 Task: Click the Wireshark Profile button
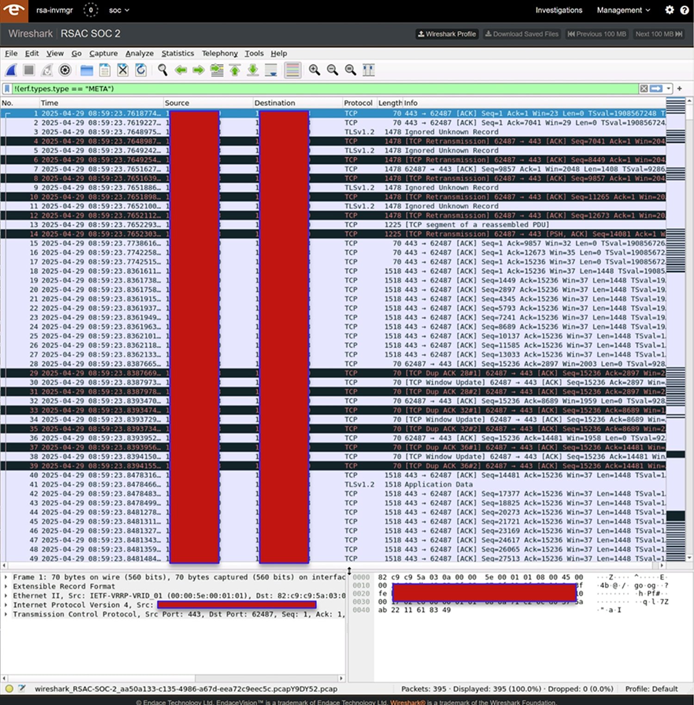[447, 34]
